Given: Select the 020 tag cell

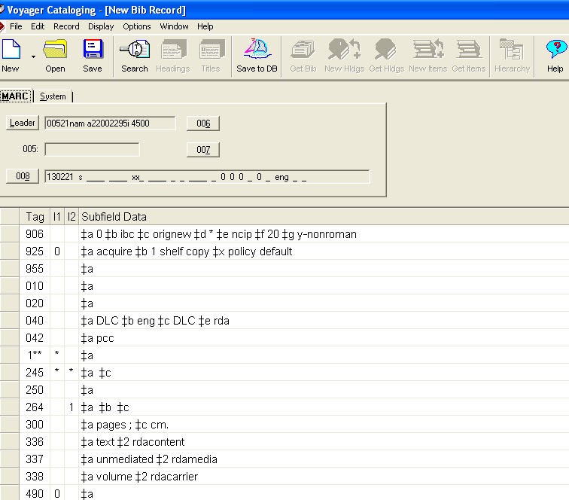Looking at the screenshot, I should pos(35,303).
